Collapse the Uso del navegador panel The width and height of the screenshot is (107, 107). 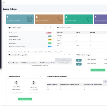click(x=45, y=28)
